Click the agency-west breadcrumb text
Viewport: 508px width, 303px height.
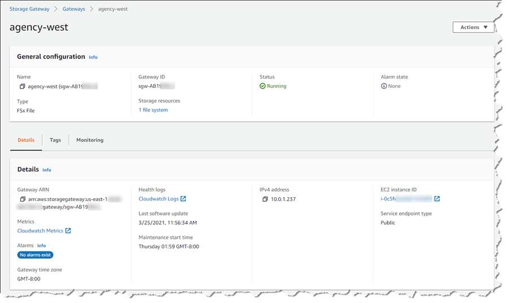(113, 9)
